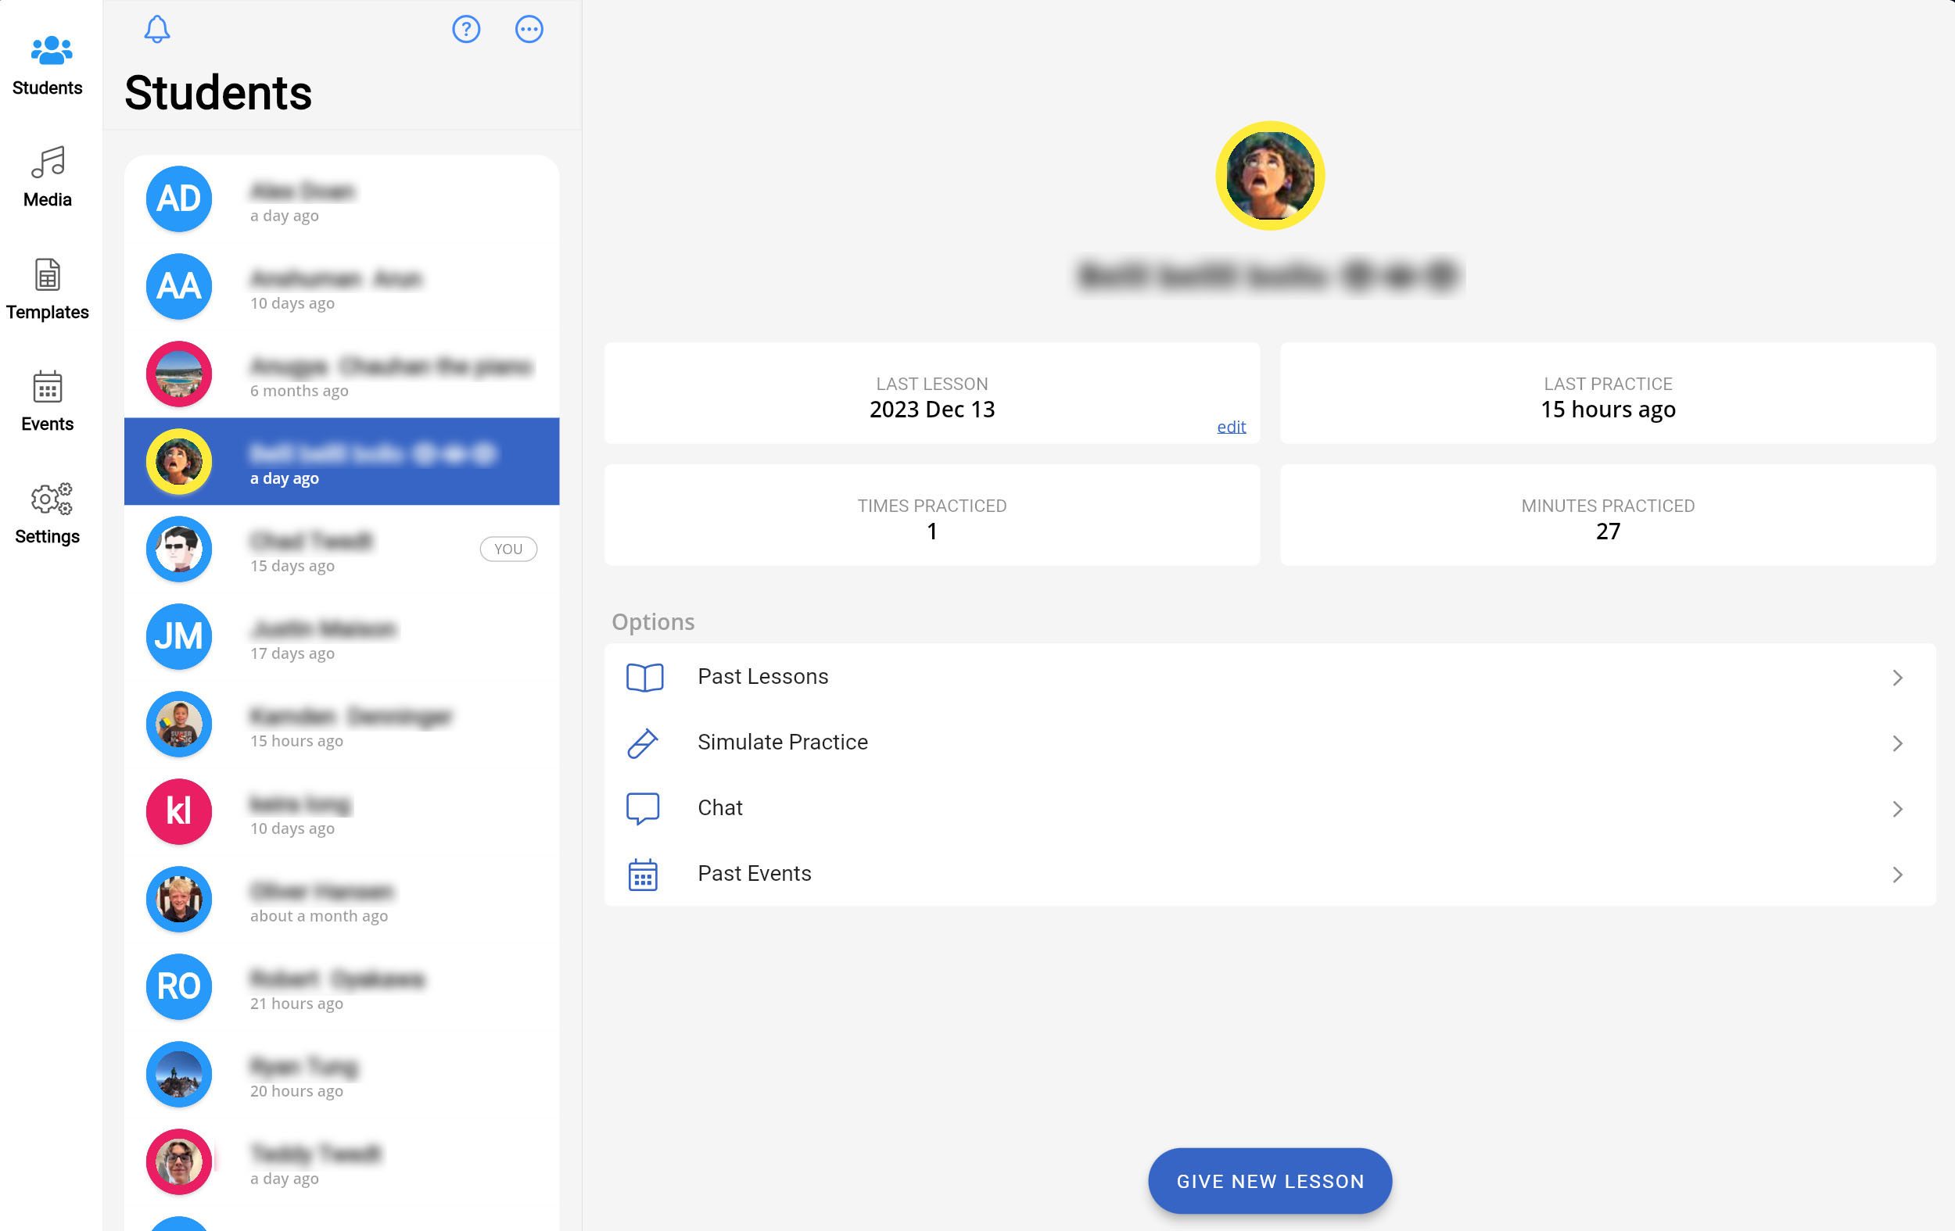Click the help question mark icon
This screenshot has height=1231, width=1955.
pos(466,29)
